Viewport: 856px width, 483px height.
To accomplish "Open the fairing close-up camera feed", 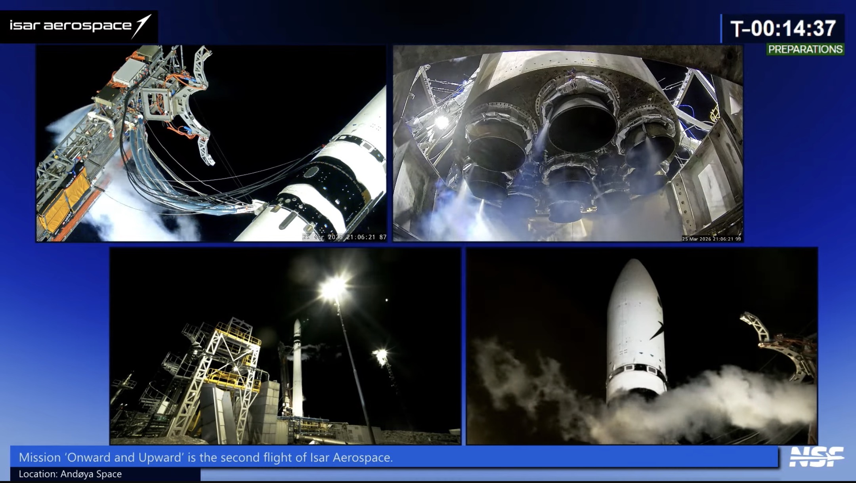I will coord(642,346).
